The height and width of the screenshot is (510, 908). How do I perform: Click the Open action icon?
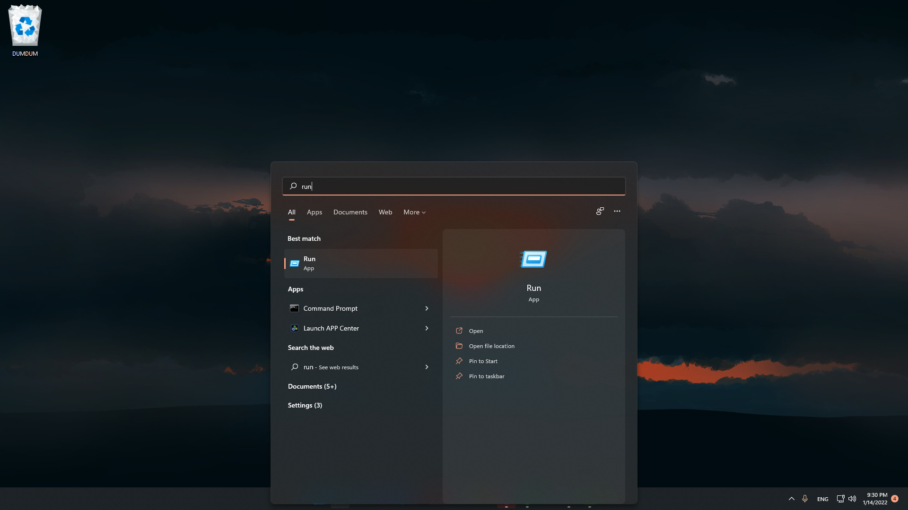point(459,331)
